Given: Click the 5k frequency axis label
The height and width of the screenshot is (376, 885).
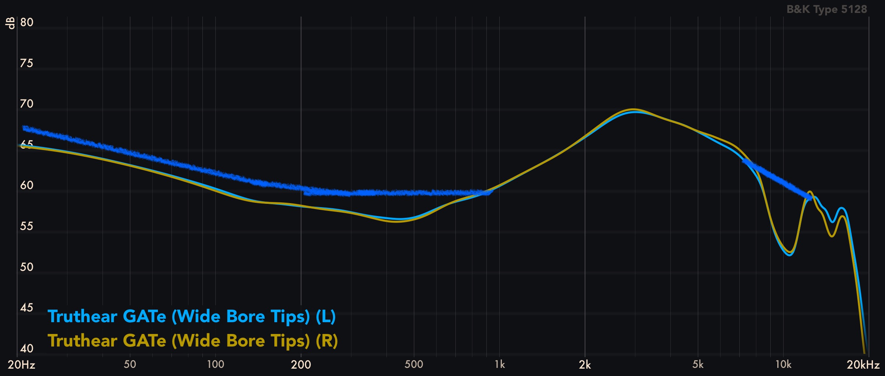Looking at the screenshot, I should 698,365.
